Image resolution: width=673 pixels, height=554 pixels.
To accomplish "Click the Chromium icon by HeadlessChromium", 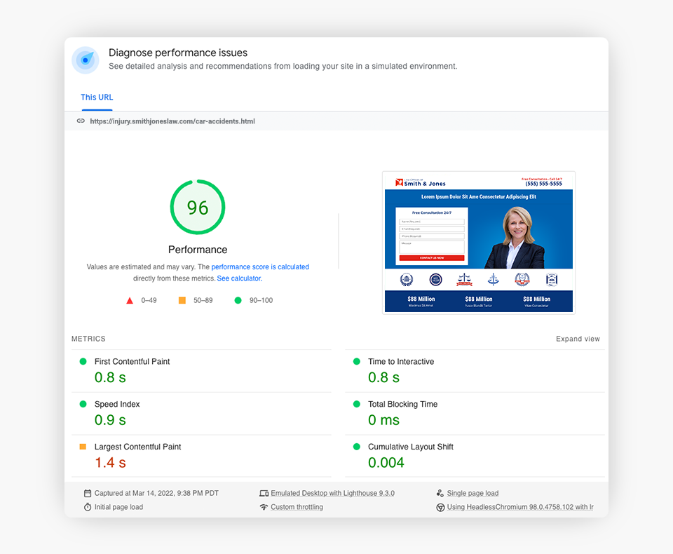I will click(x=440, y=507).
